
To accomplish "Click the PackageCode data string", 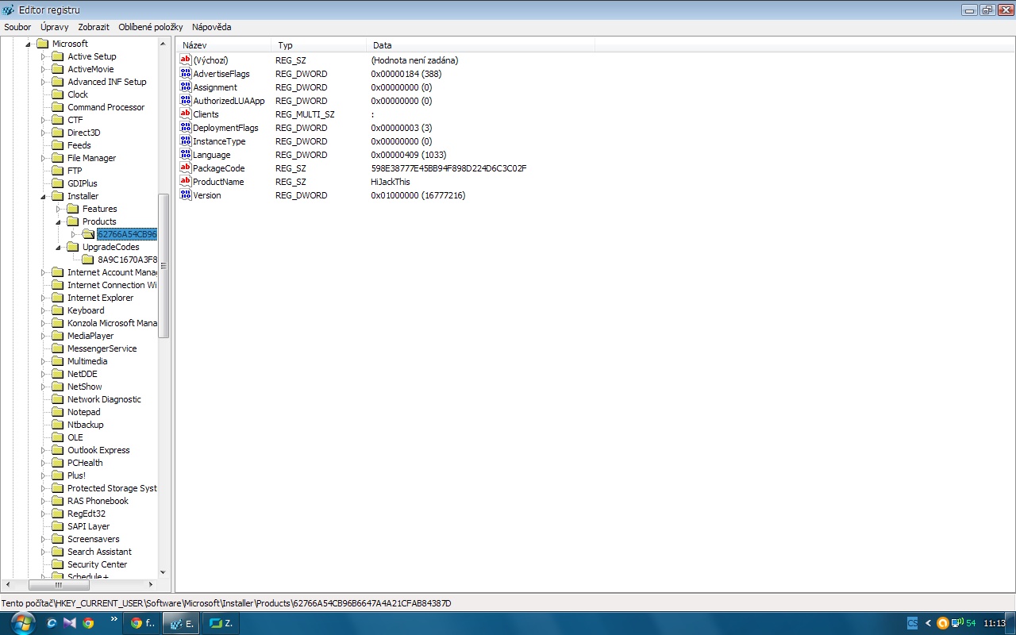I will 448,168.
